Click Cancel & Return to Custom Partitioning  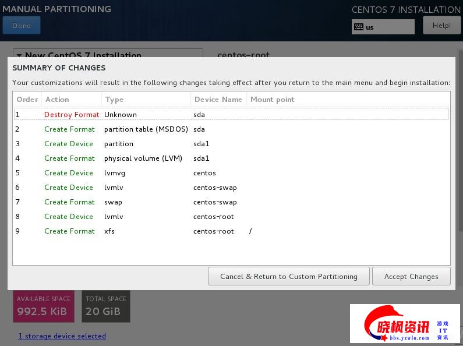coord(288,276)
